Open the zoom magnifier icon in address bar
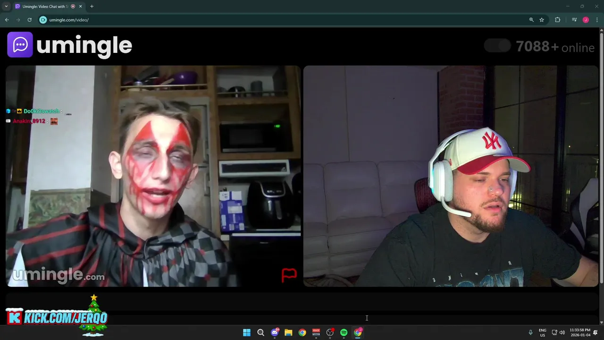 pyautogui.click(x=531, y=20)
